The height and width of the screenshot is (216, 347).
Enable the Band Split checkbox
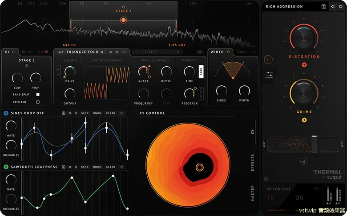point(38,95)
